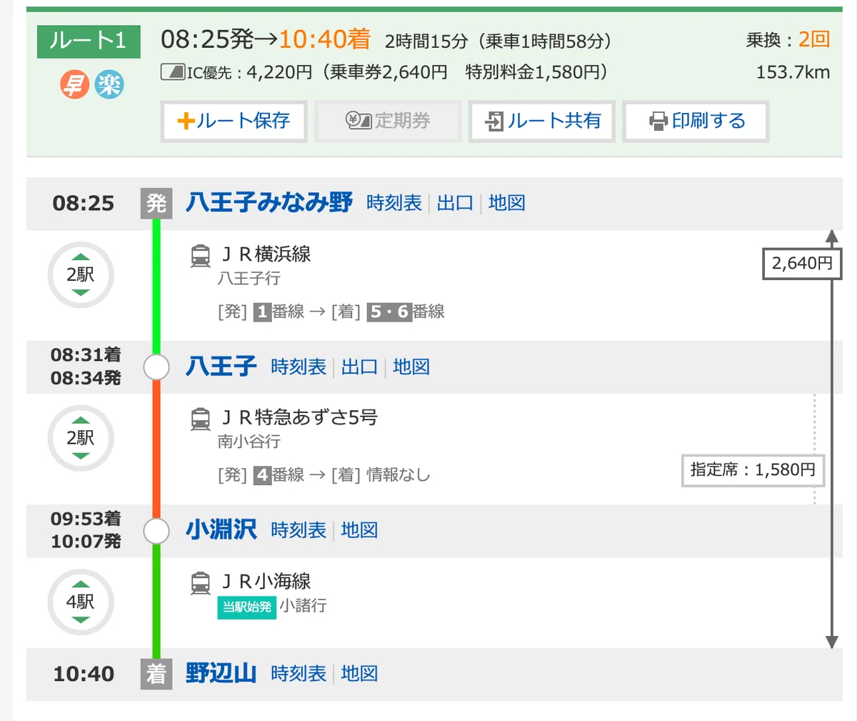Open the 小淵沢 station link
This screenshot has height=721, width=857.
coord(221,530)
